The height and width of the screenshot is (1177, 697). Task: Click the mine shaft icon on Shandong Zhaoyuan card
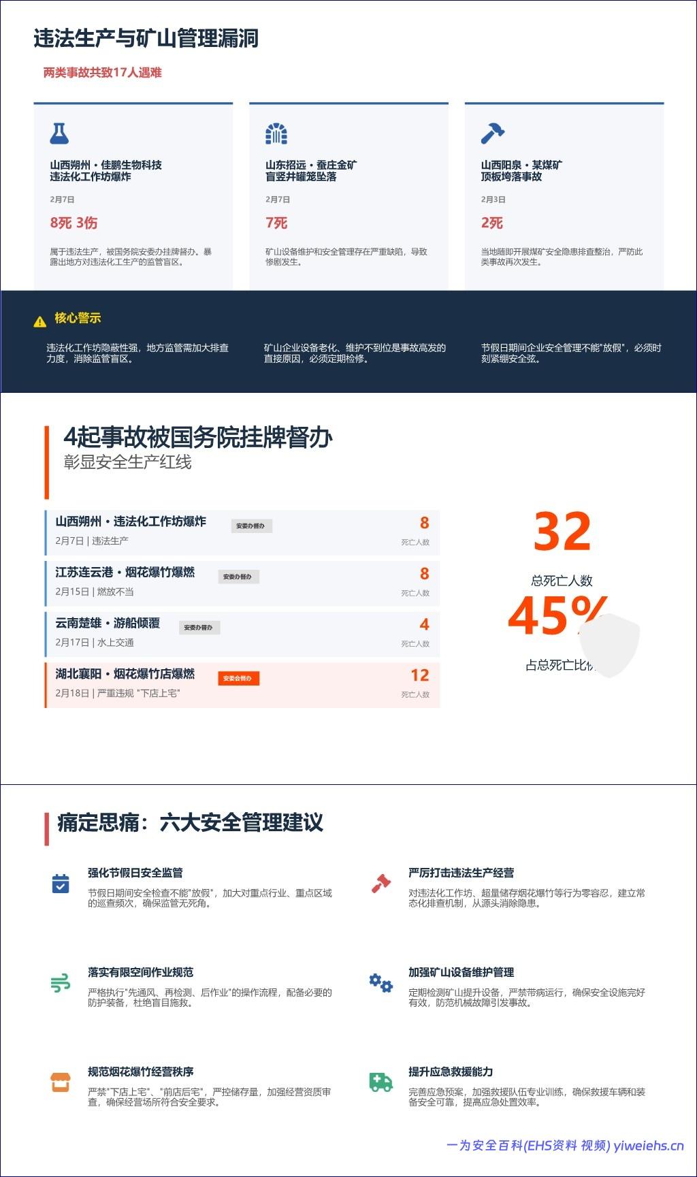tap(276, 133)
